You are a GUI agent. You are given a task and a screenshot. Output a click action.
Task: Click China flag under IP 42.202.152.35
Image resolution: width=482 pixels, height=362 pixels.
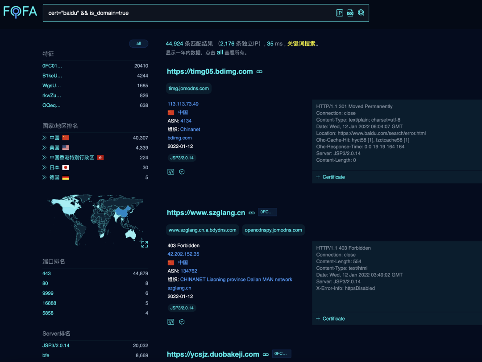[x=171, y=263]
